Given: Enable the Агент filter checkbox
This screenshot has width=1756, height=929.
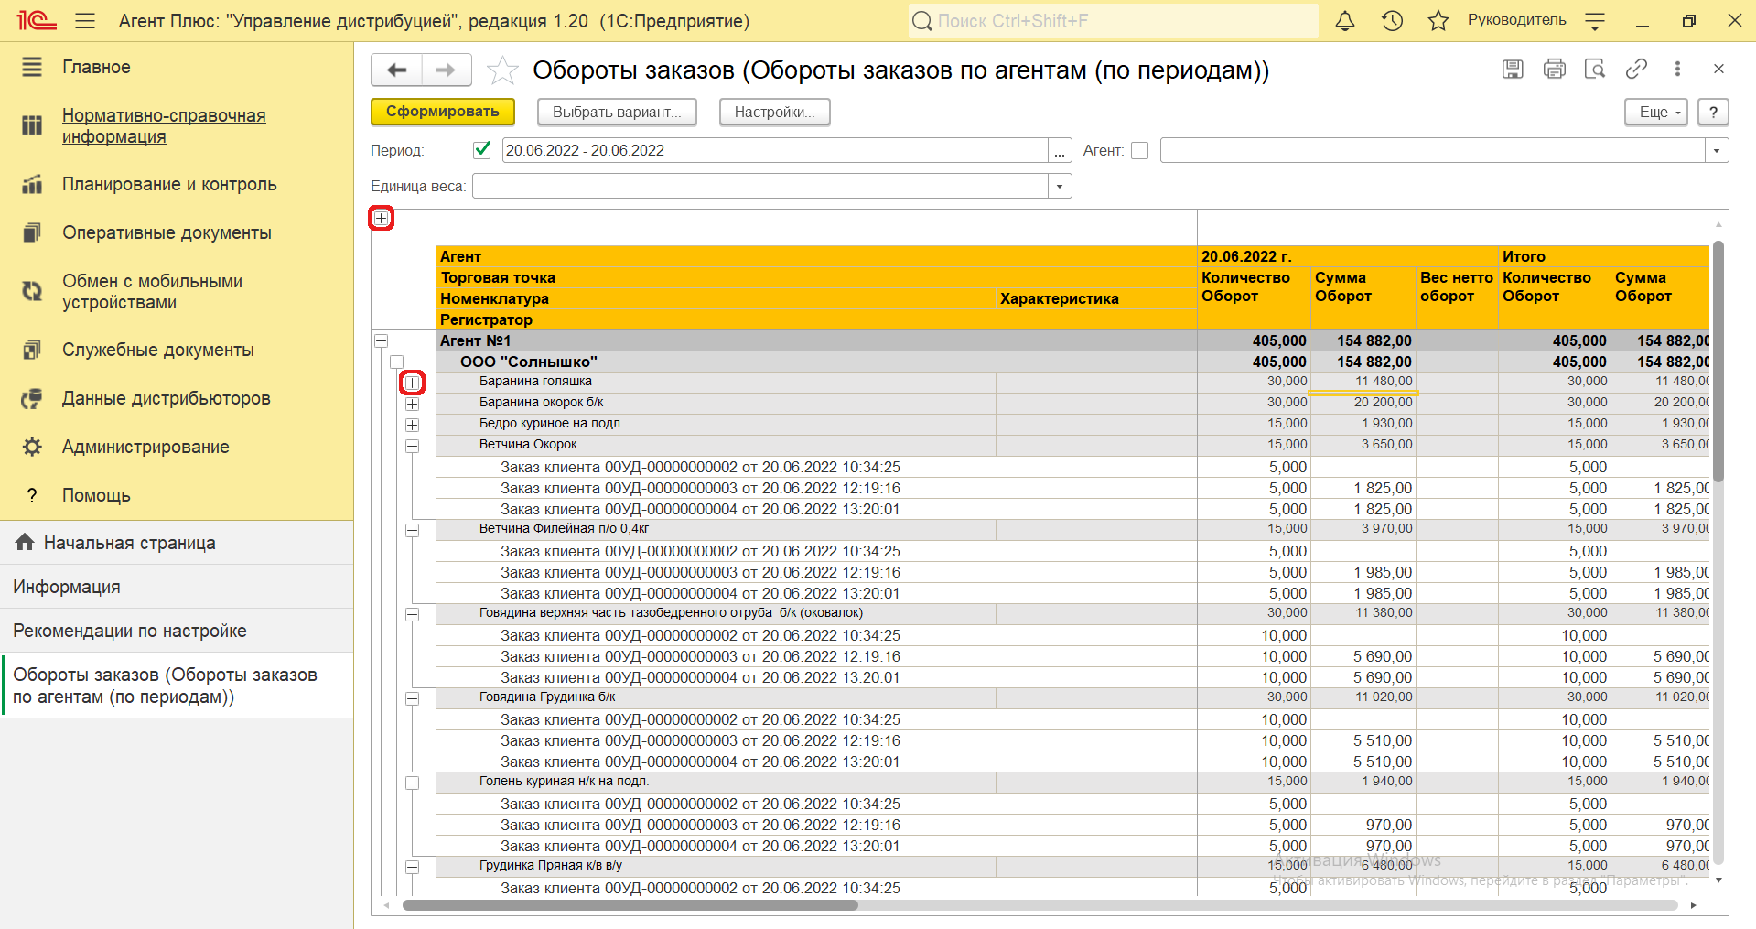Looking at the screenshot, I should point(1139,150).
